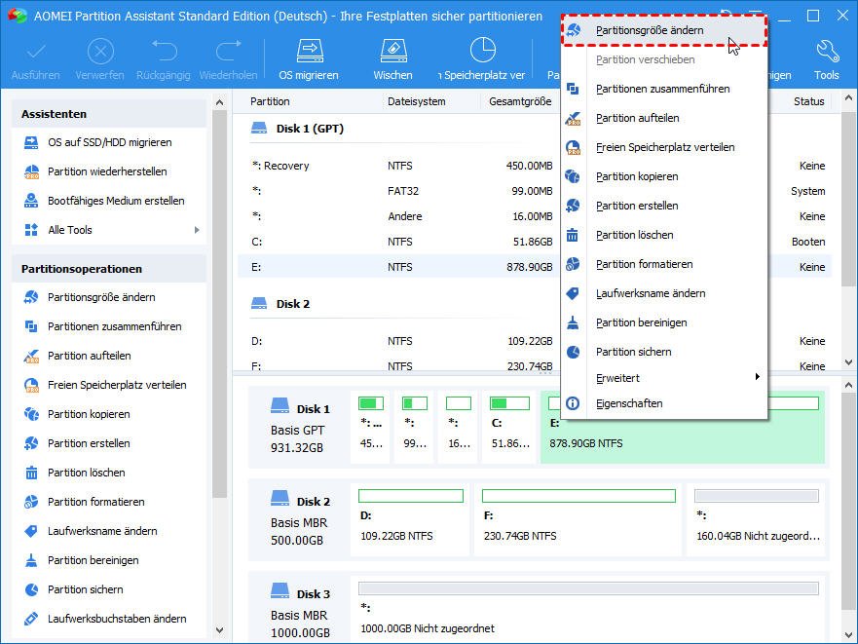The height and width of the screenshot is (644, 858).
Task: Select C: partition block in Disk 1 map
Action: coord(510,427)
